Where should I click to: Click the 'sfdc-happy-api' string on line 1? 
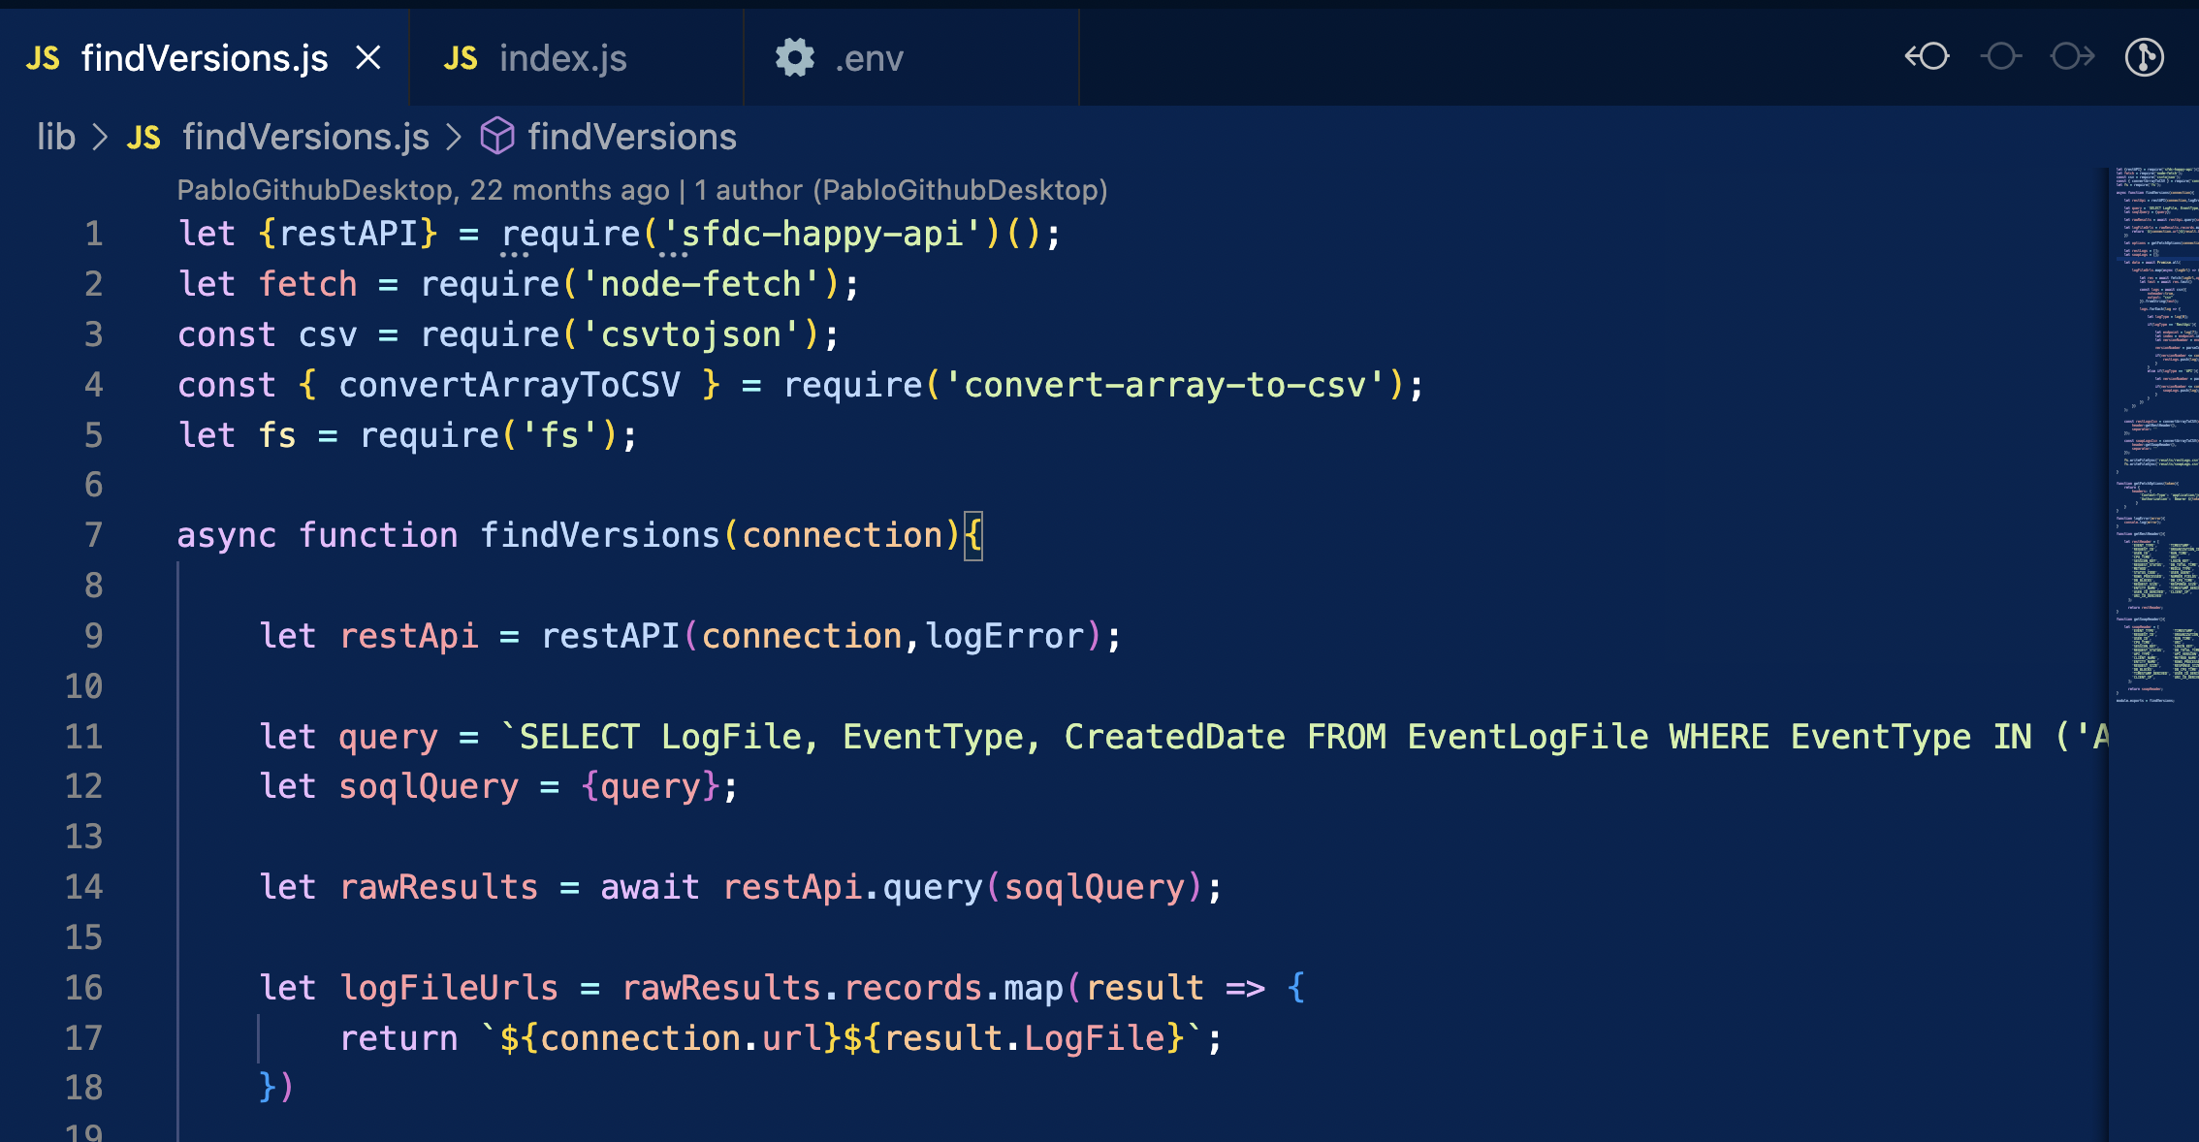(x=822, y=234)
